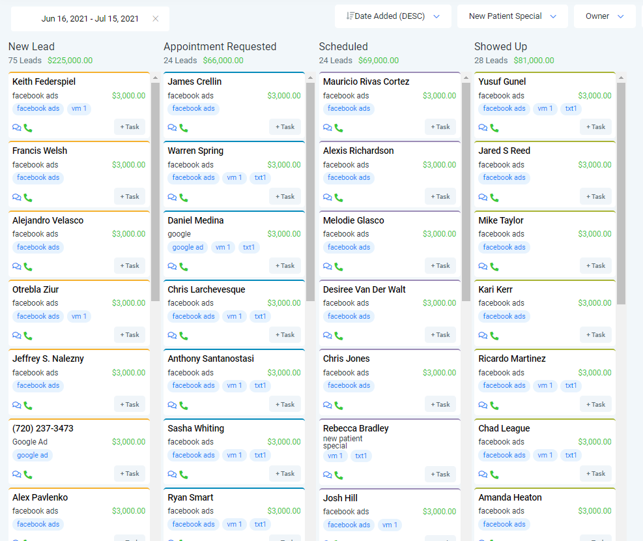Screen dimensions: 643x541
Task: Add a task to Warren Spring card
Action: click(285, 196)
